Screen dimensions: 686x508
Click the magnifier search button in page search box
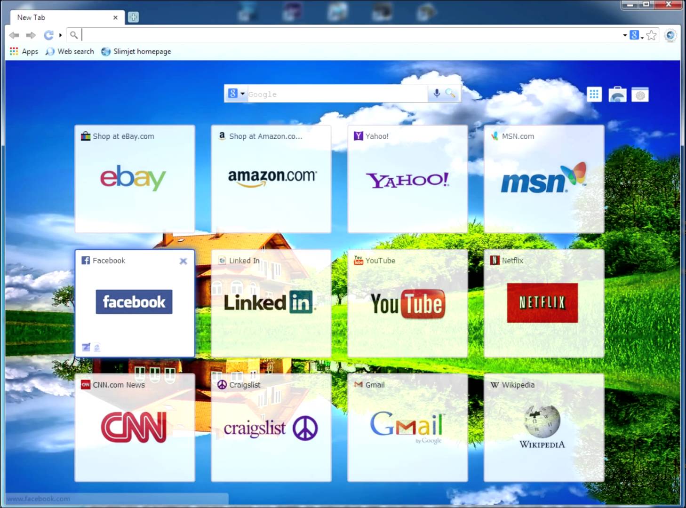450,94
